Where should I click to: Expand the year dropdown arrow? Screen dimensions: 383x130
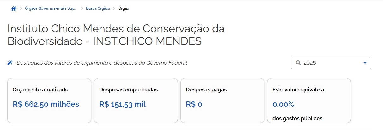365,63
